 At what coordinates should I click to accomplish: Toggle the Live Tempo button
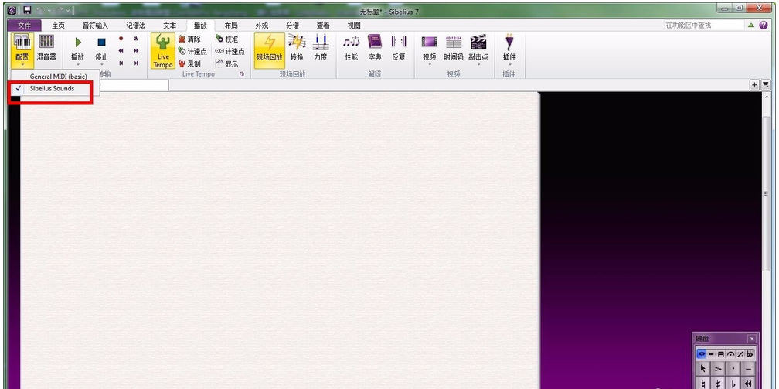163,51
